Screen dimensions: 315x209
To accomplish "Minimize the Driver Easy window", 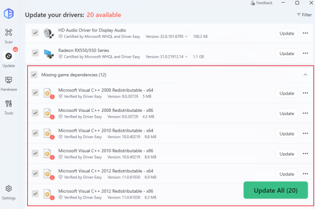I will pyautogui.click(x=283, y=3).
